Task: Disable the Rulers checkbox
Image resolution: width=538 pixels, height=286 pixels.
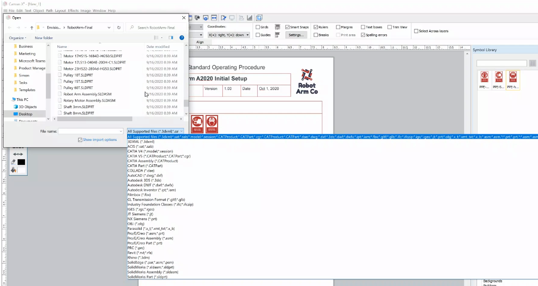Action: point(316,27)
